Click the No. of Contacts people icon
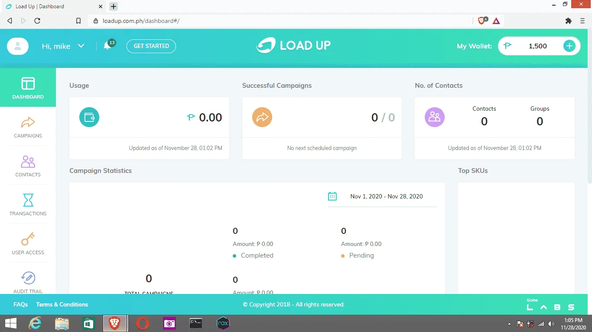 435,117
